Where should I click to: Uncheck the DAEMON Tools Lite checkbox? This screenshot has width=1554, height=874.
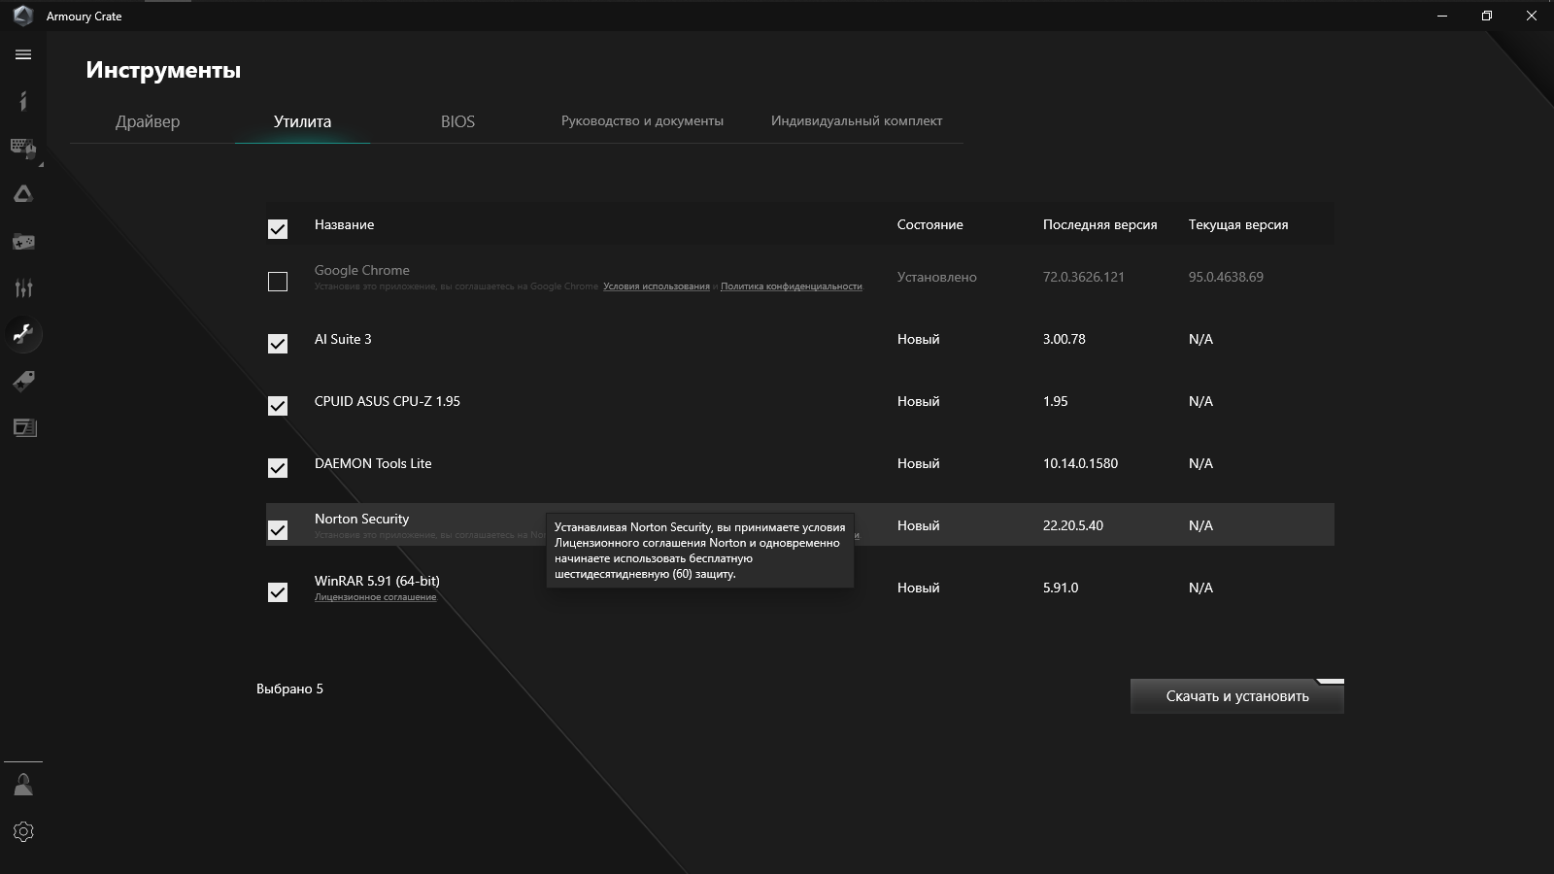coord(278,468)
